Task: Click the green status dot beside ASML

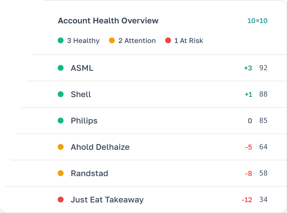Action: click(x=61, y=68)
